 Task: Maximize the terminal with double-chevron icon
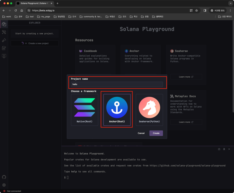pyautogui.click(x=224, y=149)
